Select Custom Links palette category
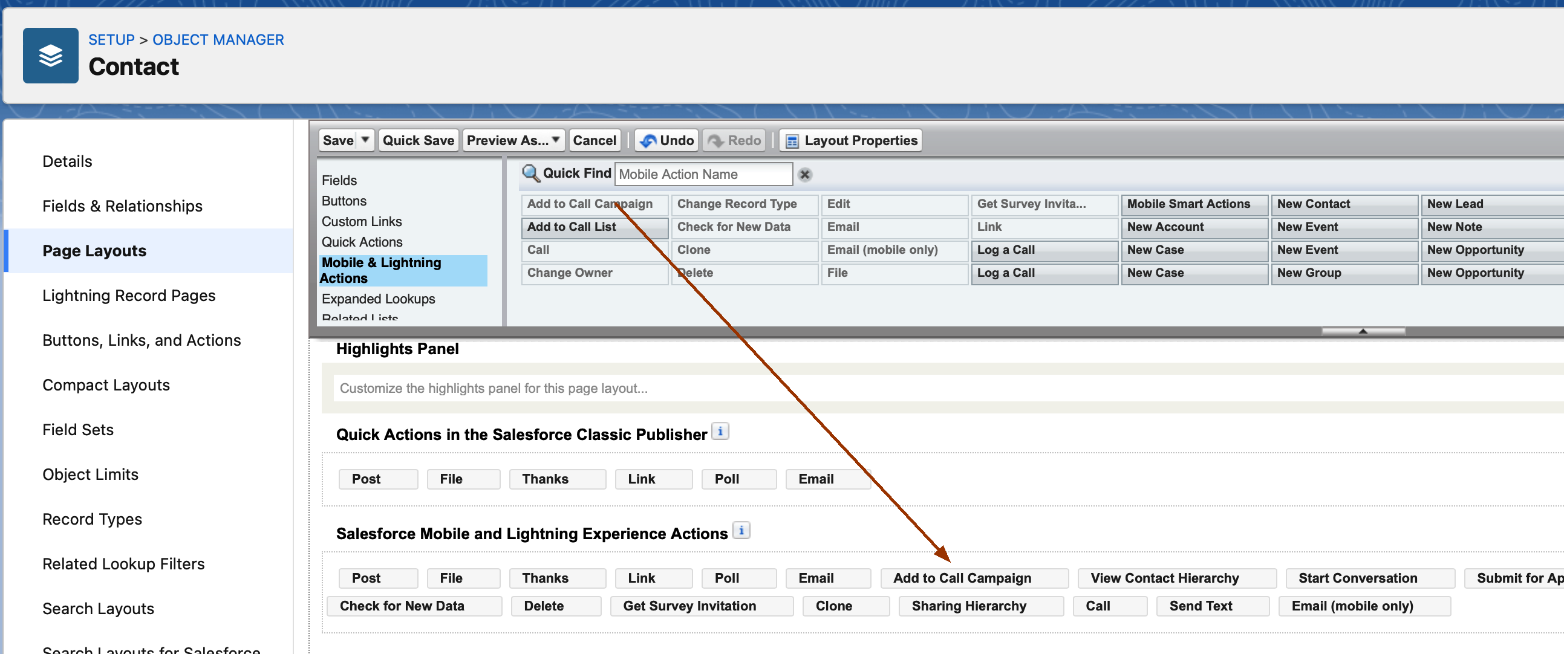The image size is (1564, 654). (x=362, y=221)
